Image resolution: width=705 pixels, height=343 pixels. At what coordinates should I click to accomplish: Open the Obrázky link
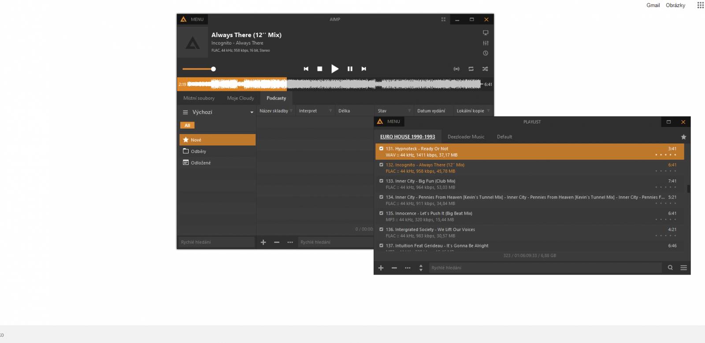tap(675, 5)
